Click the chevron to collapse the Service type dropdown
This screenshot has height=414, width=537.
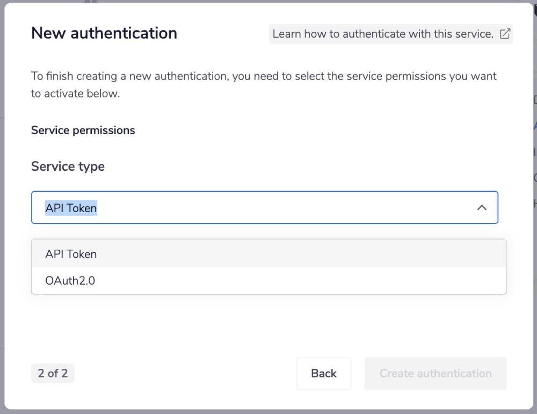[x=482, y=207]
